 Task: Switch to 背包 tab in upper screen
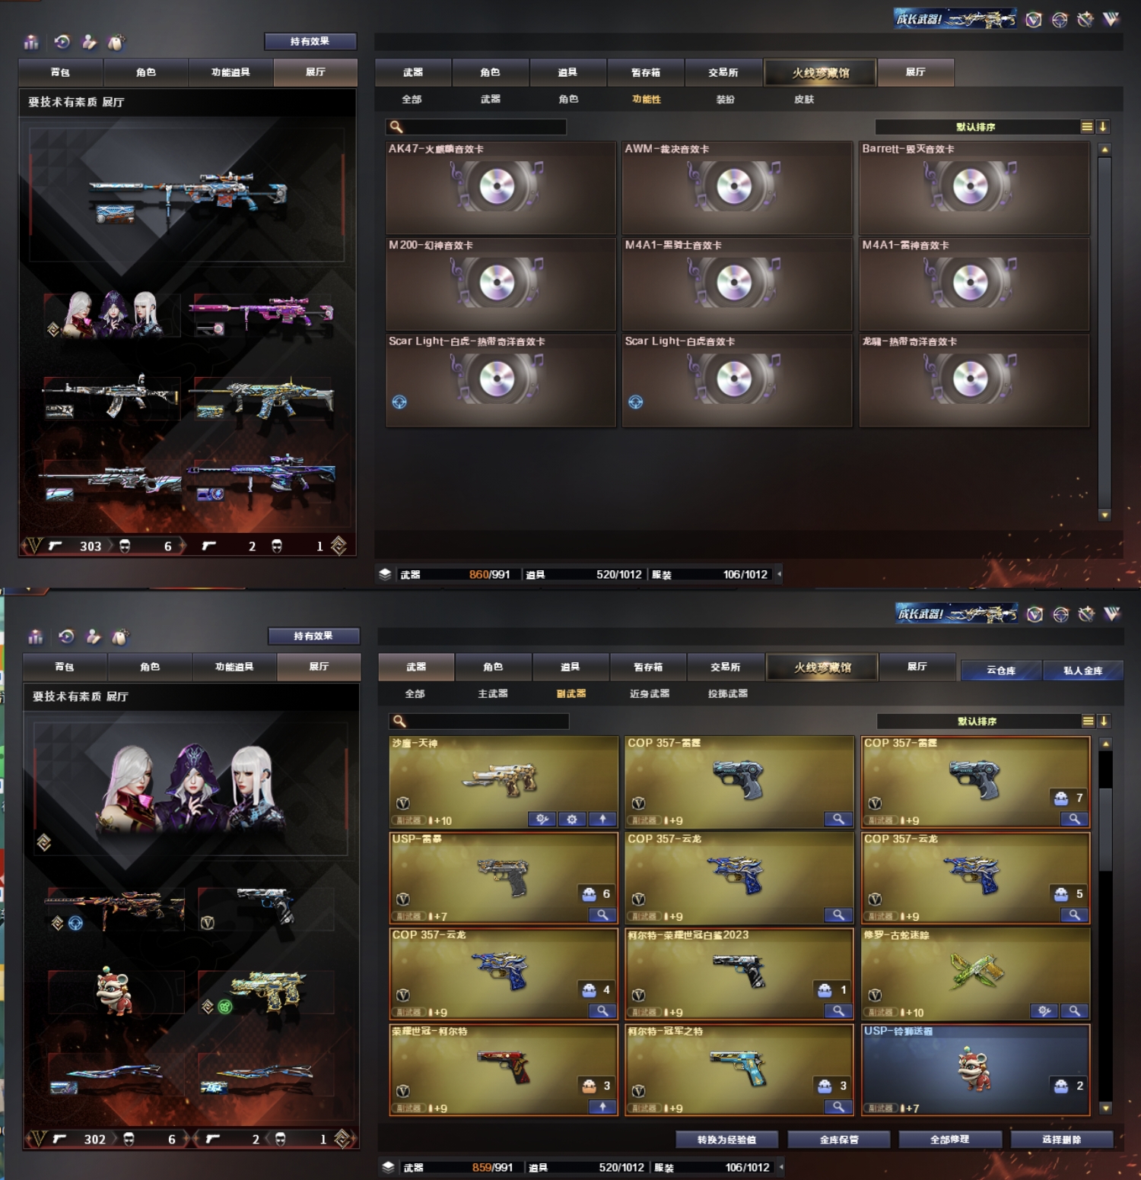60,72
